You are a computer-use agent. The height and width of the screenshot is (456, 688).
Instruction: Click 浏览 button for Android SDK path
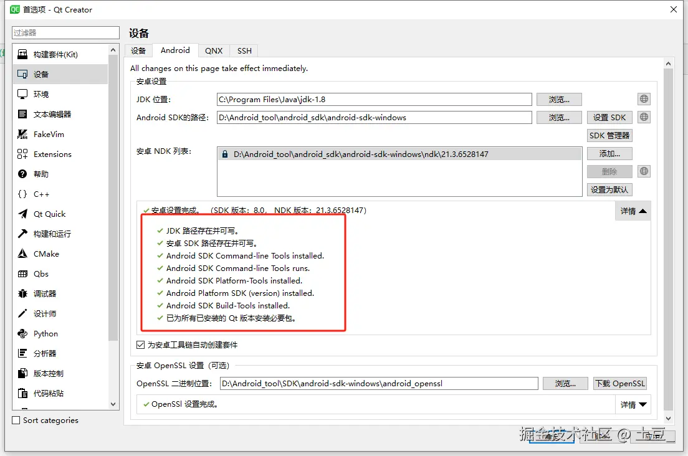tap(559, 118)
